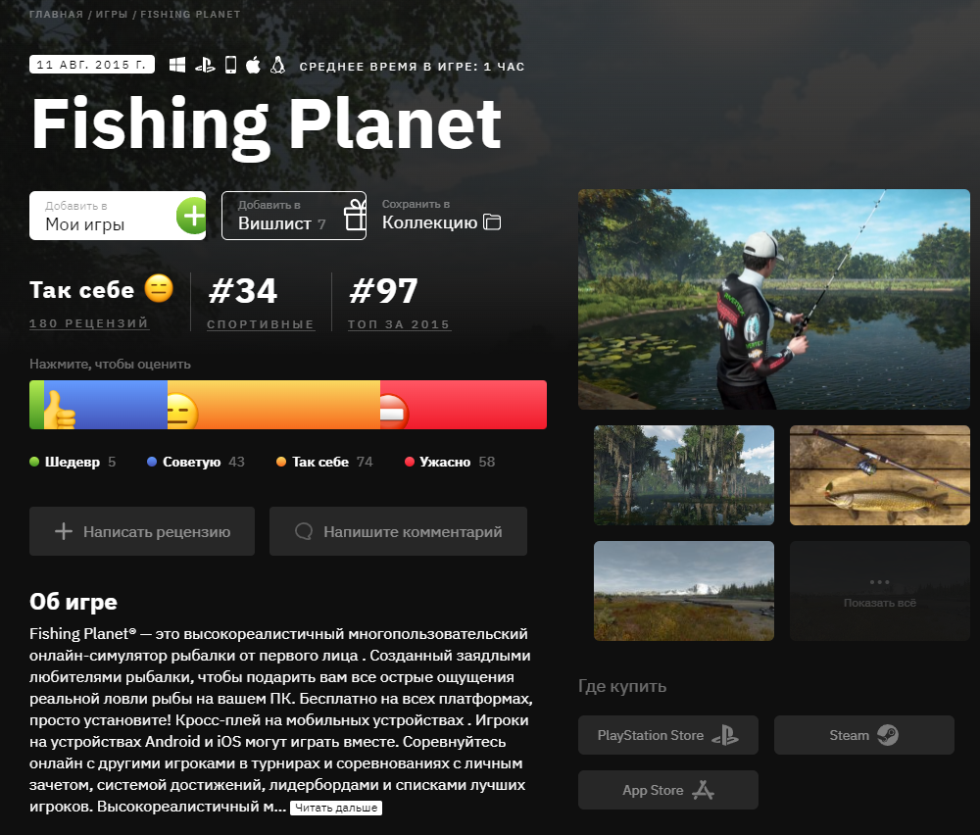Image resolution: width=980 pixels, height=835 pixels.
Task: Open the ИГРЫ breadcrumb link
Action: coord(112,15)
